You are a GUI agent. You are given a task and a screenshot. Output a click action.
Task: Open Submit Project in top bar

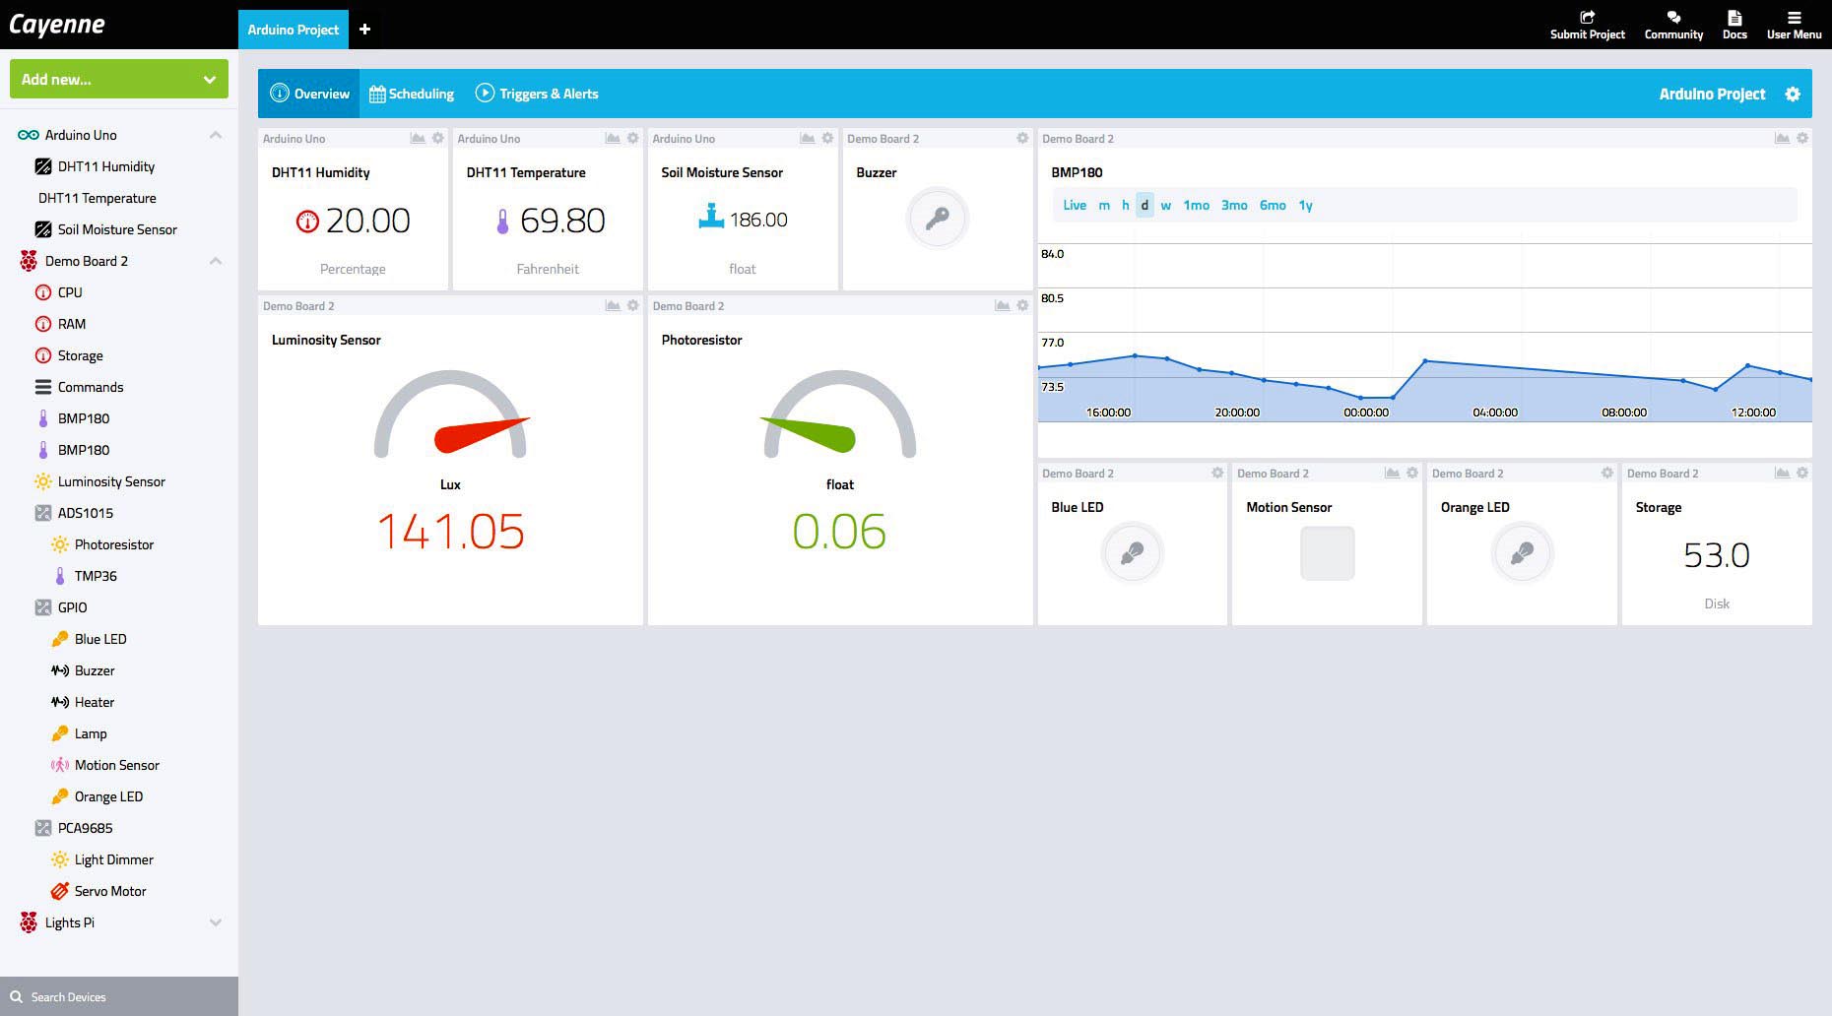pyautogui.click(x=1587, y=25)
